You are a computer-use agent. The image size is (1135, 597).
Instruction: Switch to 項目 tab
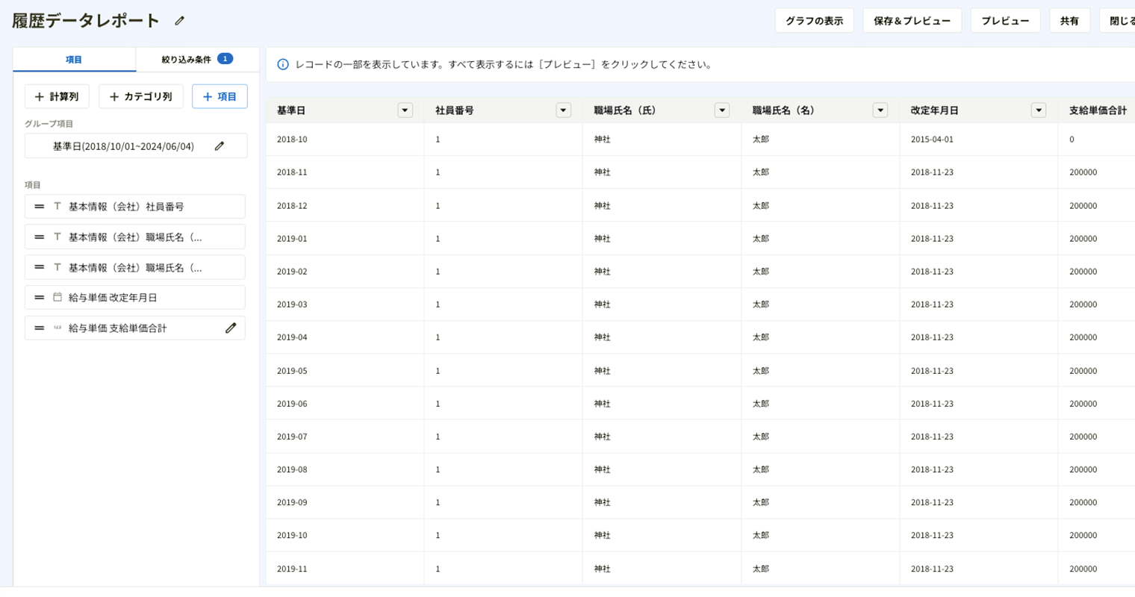[74, 60]
